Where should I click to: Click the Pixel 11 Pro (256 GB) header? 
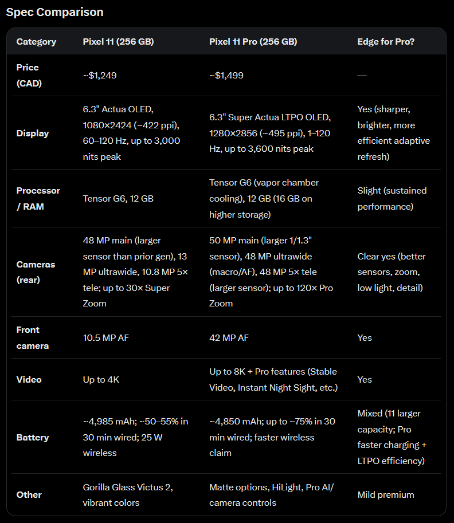[253, 42]
